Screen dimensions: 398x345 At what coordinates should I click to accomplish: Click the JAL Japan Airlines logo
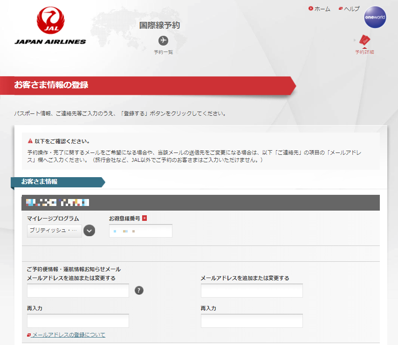(x=50, y=27)
